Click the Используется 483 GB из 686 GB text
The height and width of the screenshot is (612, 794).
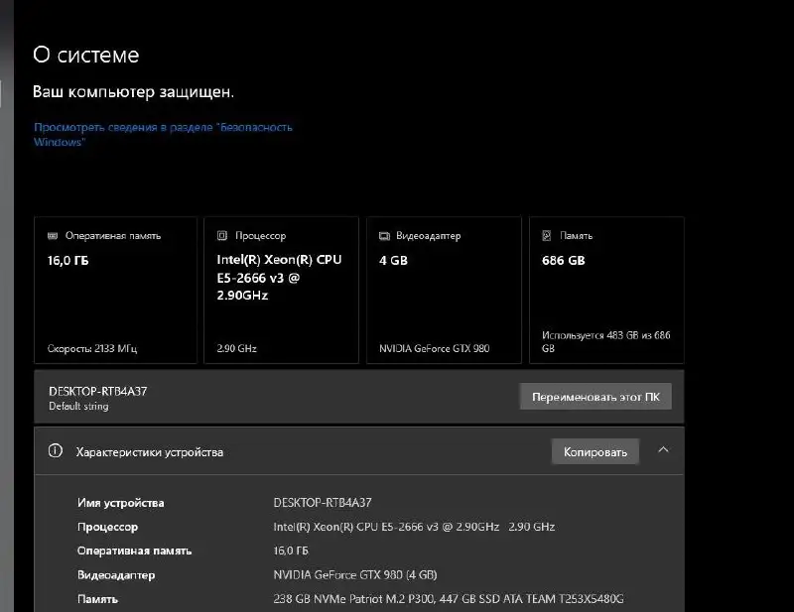click(605, 342)
